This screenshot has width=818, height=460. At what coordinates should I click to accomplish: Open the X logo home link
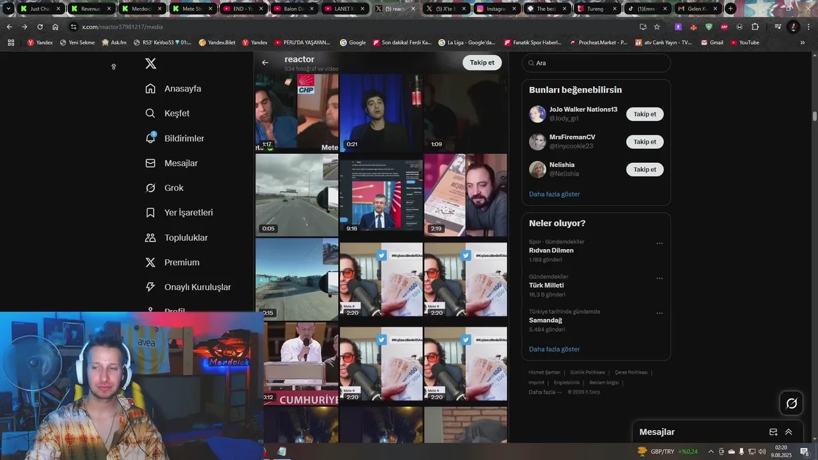click(151, 63)
